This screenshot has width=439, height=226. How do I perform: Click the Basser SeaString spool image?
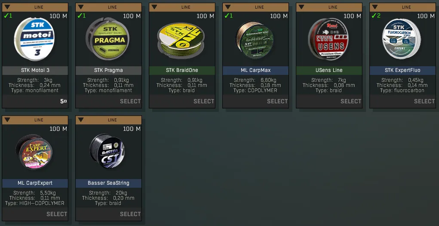[107, 152]
